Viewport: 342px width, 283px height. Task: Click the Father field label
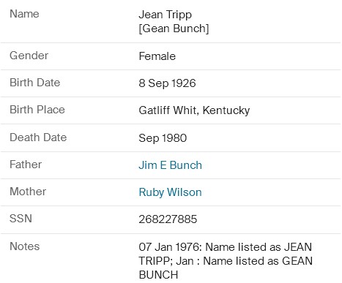(26, 165)
